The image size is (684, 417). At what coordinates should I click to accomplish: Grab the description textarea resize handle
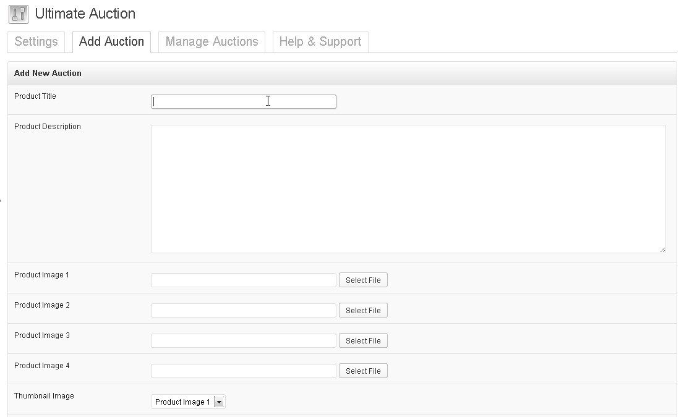click(662, 250)
